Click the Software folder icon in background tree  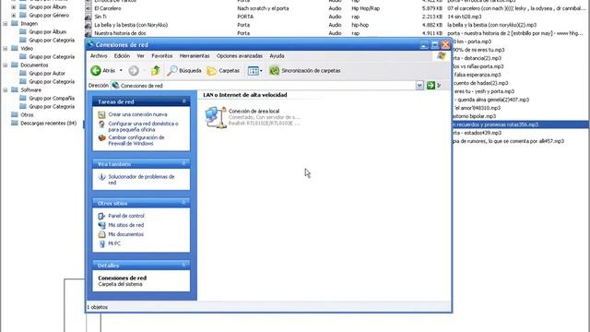pos(15,90)
